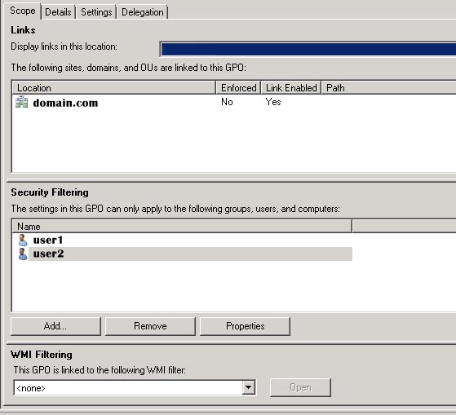
Task: Open the Display links location dropdown
Action: (x=308, y=49)
